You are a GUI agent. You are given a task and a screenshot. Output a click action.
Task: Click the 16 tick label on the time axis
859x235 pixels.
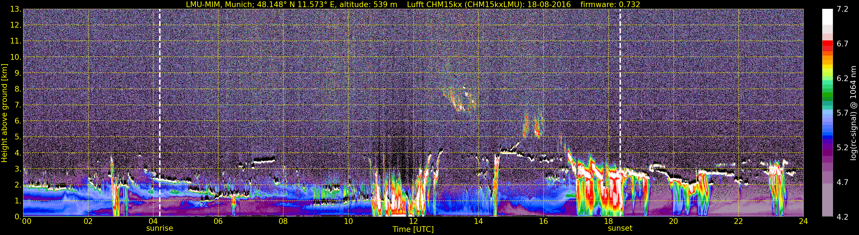[543, 221]
